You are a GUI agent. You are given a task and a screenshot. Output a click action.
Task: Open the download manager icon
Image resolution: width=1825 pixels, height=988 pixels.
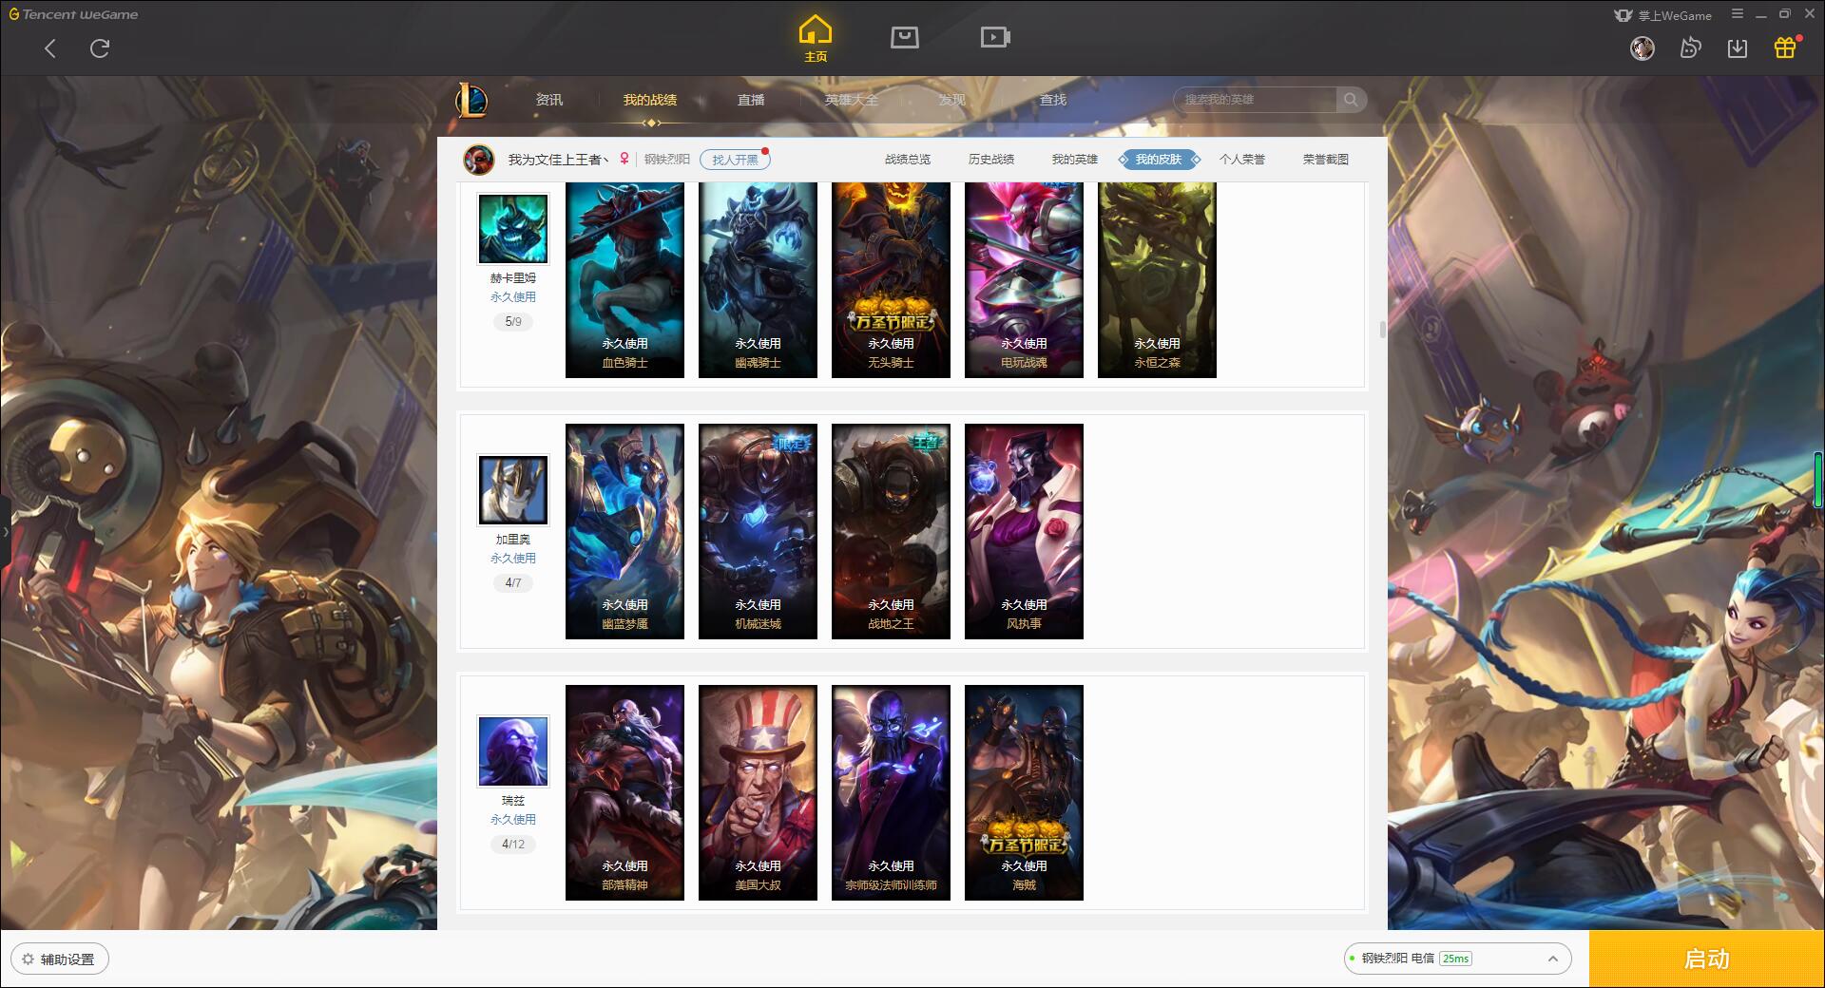coord(1738,47)
